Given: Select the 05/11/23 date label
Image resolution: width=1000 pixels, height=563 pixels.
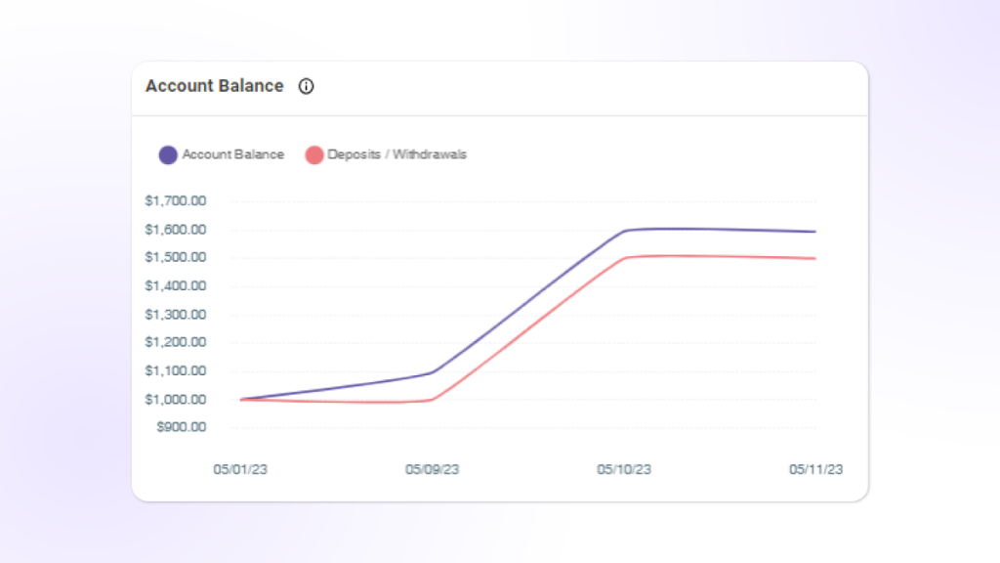Looking at the screenshot, I should point(815,469).
